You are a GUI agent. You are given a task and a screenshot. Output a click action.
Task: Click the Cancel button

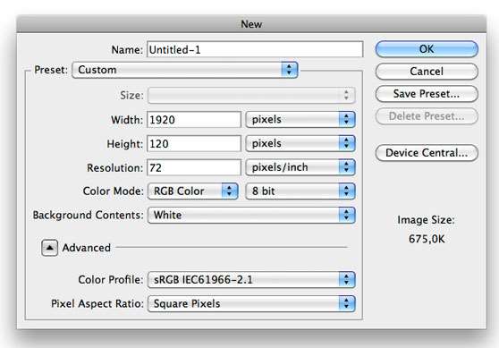pyautogui.click(x=427, y=72)
